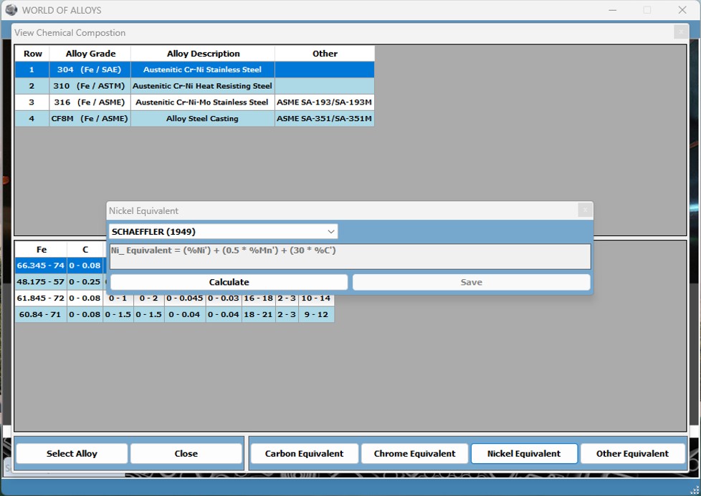701x496 pixels.
Task: Select the 304 (Fe / SAE) alloy cell
Action: click(x=90, y=69)
